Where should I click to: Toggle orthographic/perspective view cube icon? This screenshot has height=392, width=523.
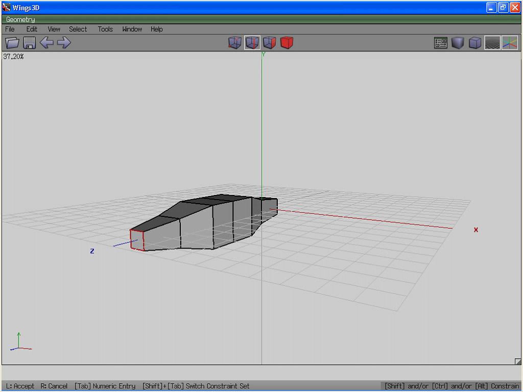(475, 43)
